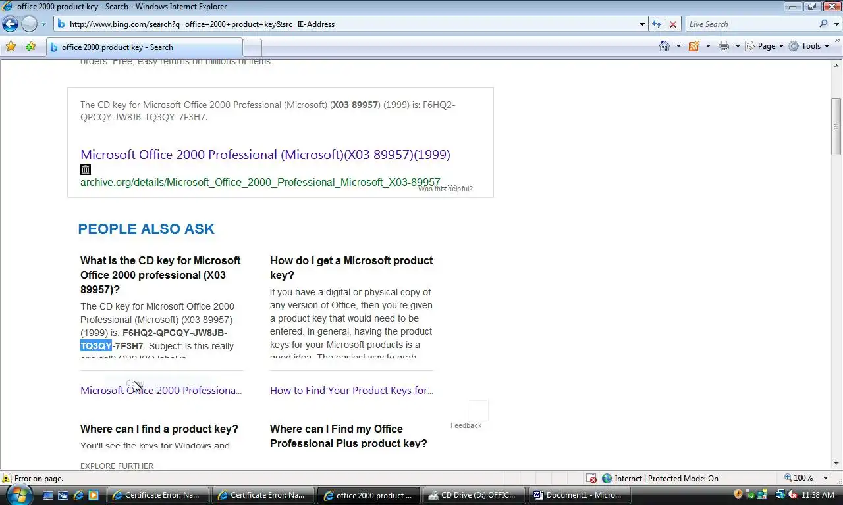Switch to first 'Certificate Error: Na...' taskbar window
This screenshot has height=505, width=843.
[x=158, y=495]
